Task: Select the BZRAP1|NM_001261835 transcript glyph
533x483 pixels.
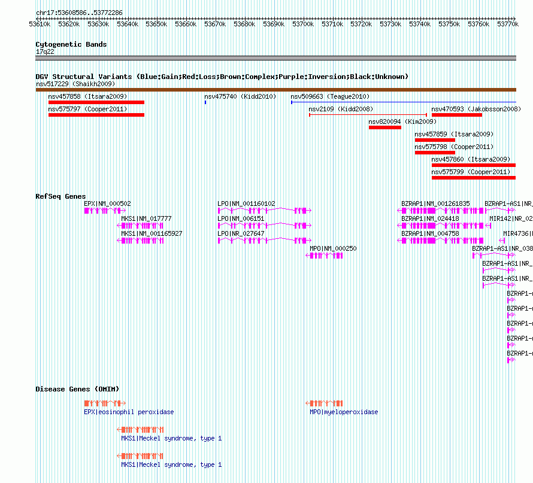Action: coord(440,211)
